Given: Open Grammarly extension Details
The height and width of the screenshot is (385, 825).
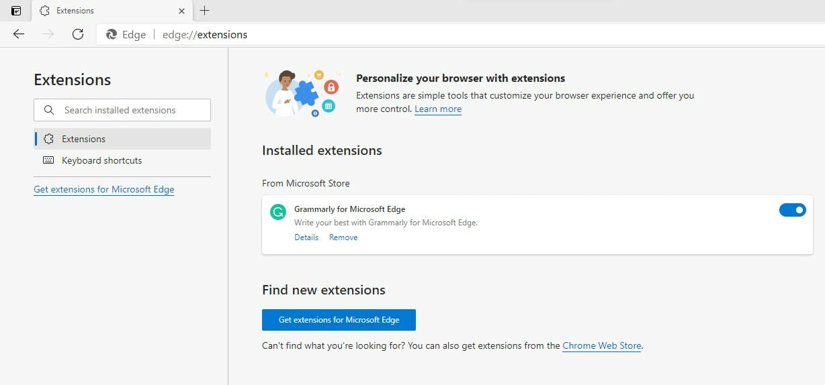Looking at the screenshot, I should [x=306, y=237].
